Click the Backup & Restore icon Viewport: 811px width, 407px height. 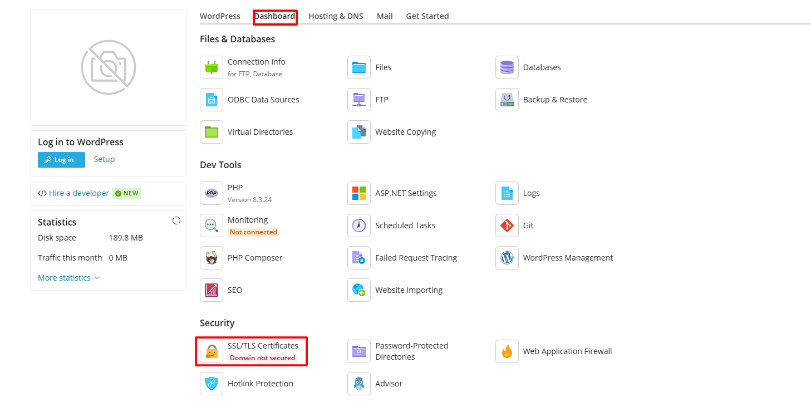coord(507,100)
